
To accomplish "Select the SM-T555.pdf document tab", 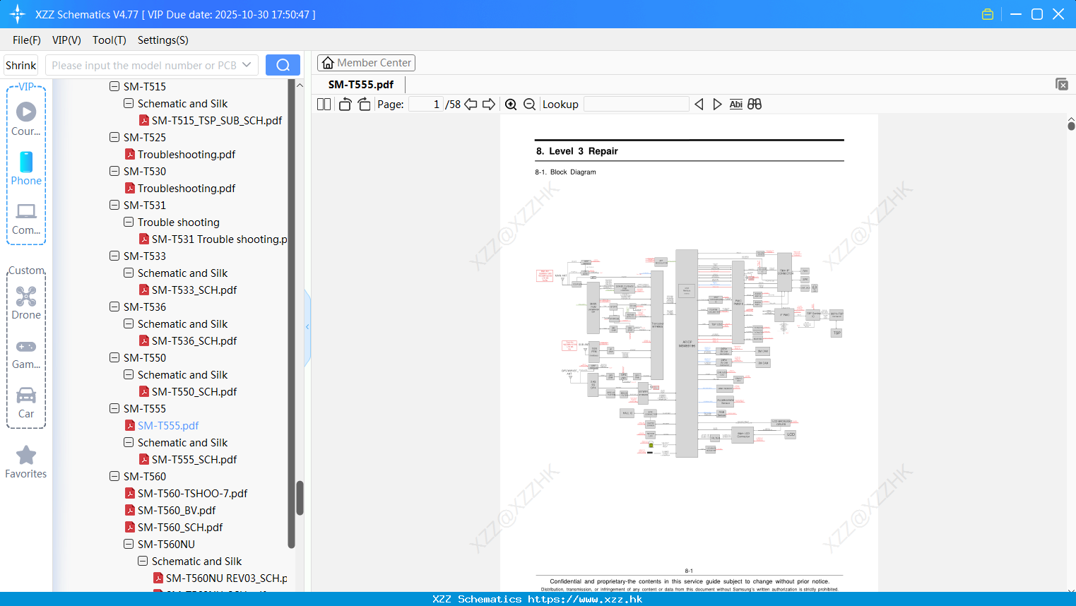I will pyautogui.click(x=361, y=84).
